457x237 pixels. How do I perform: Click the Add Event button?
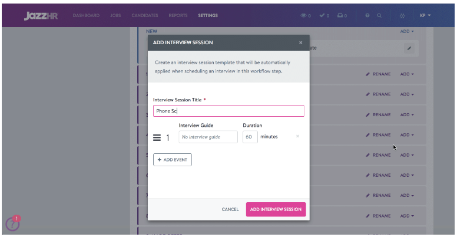click(x=173, y=160)
